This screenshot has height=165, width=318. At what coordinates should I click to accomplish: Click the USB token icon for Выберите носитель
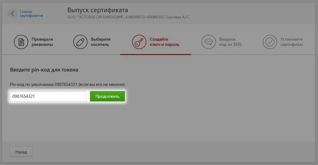(80, 42)
